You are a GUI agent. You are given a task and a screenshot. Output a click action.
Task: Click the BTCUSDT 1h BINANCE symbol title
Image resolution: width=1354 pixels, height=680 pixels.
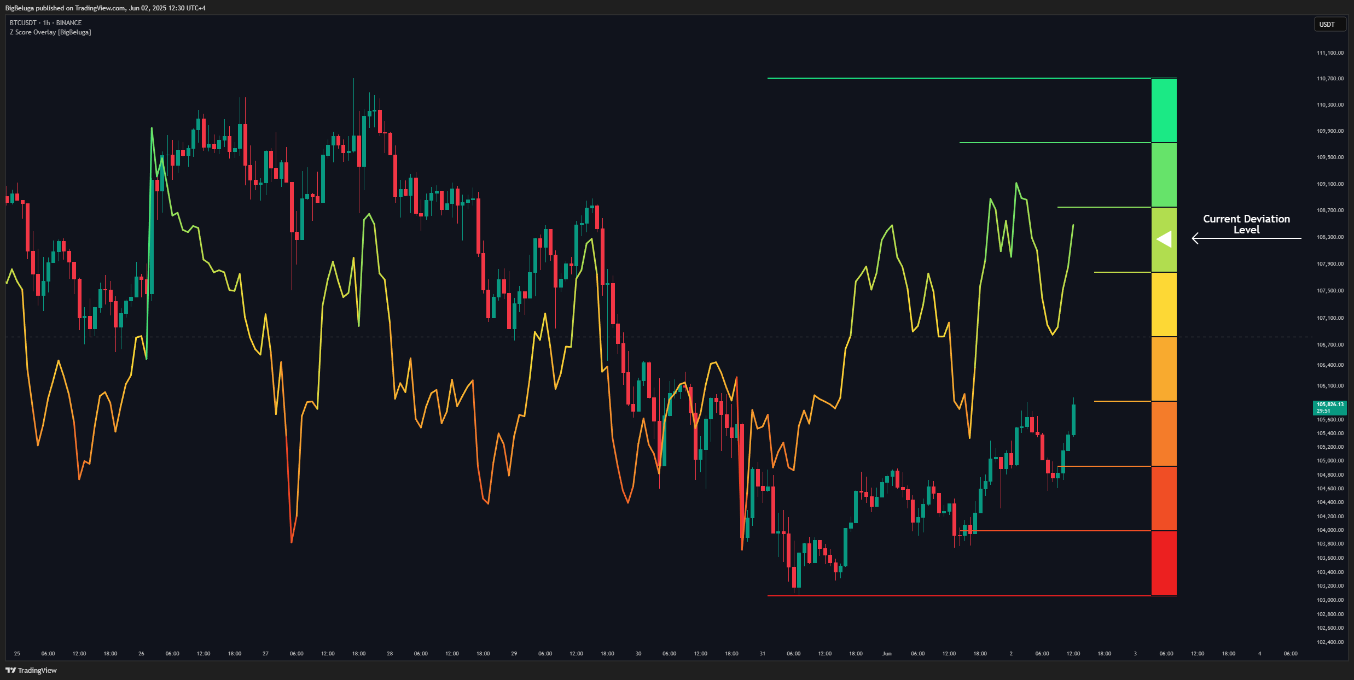[45, 23]
